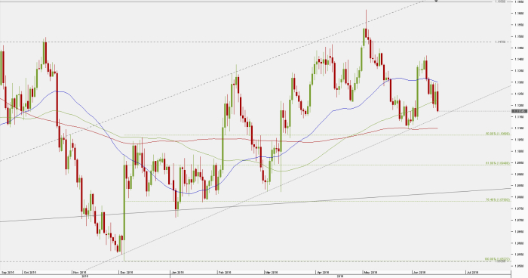Click the Feb 2016 date axis label

coord(225,272)
